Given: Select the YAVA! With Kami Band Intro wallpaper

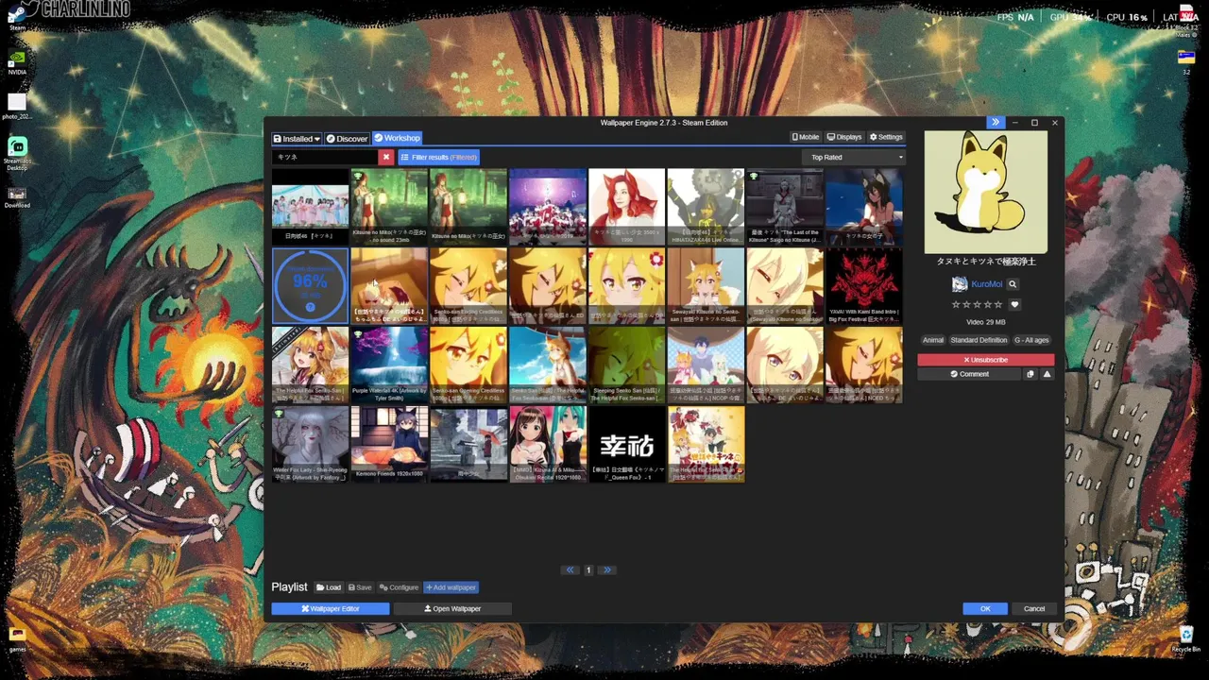Looking at the screenshot, I should [x=864, y=286].
